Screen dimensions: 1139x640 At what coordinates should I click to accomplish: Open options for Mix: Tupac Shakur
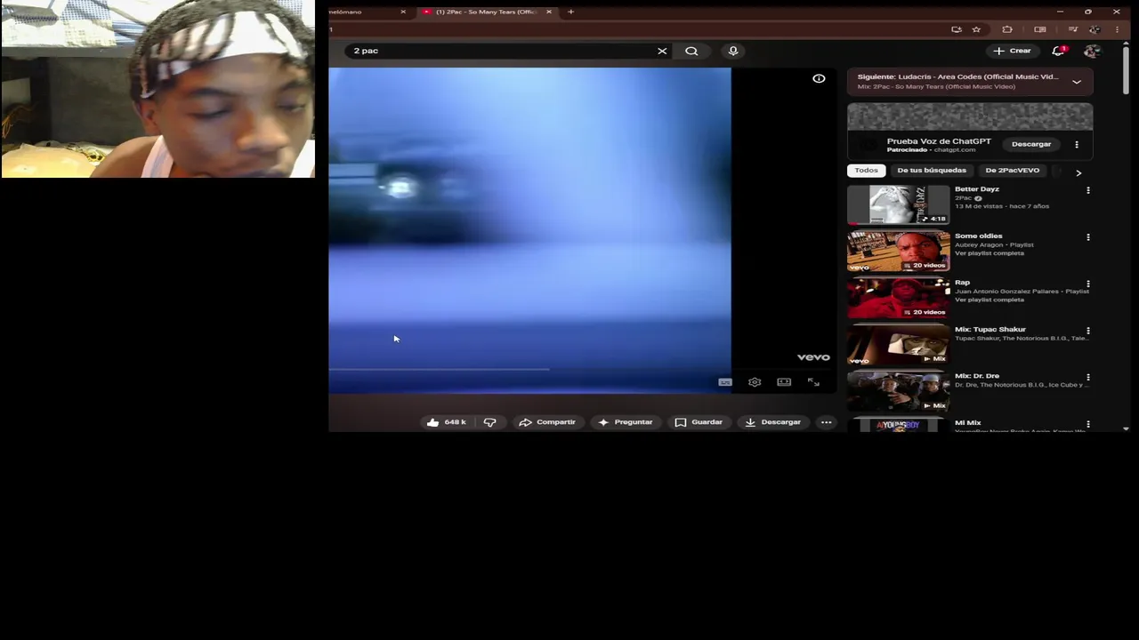1087,331
